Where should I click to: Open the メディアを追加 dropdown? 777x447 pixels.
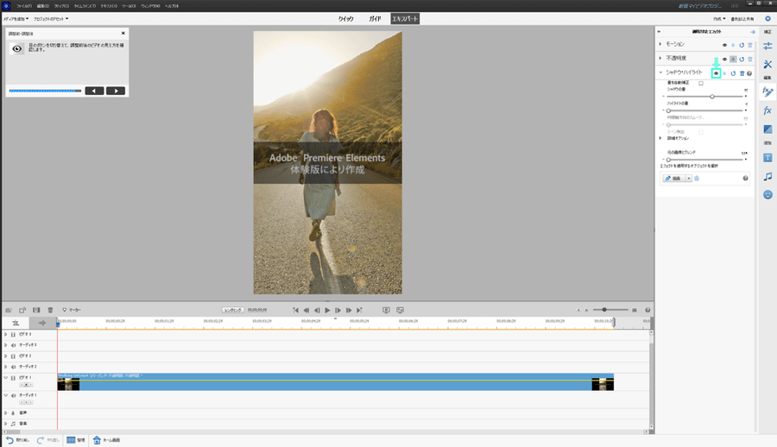tap(16, 19)
